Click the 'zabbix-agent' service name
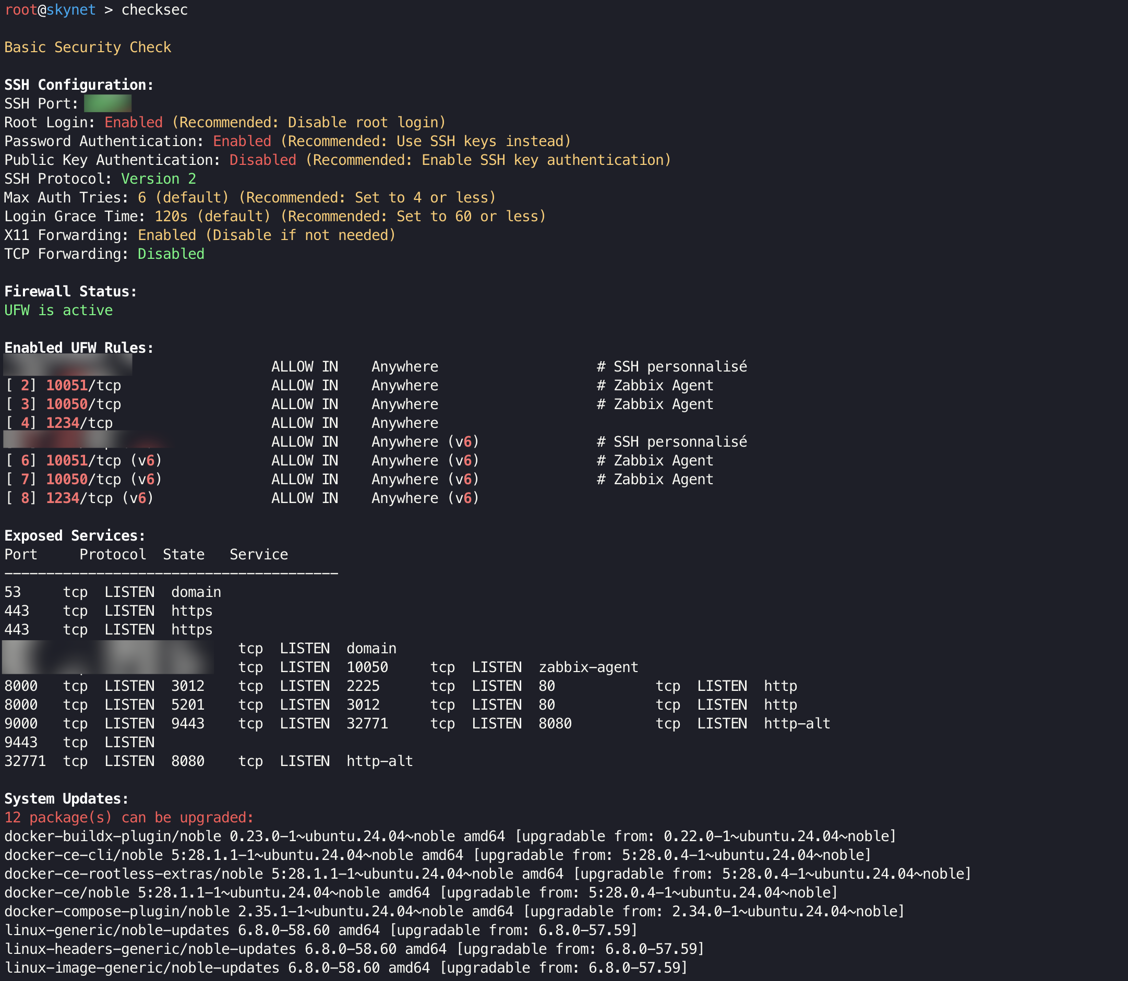 589,667
